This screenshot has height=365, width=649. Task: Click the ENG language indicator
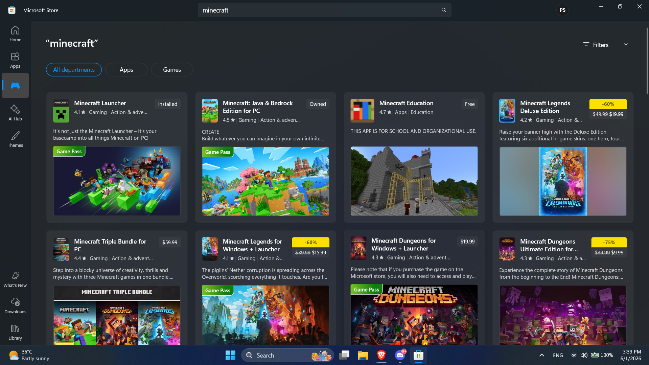pyautogui.click(x=558, y=355)
